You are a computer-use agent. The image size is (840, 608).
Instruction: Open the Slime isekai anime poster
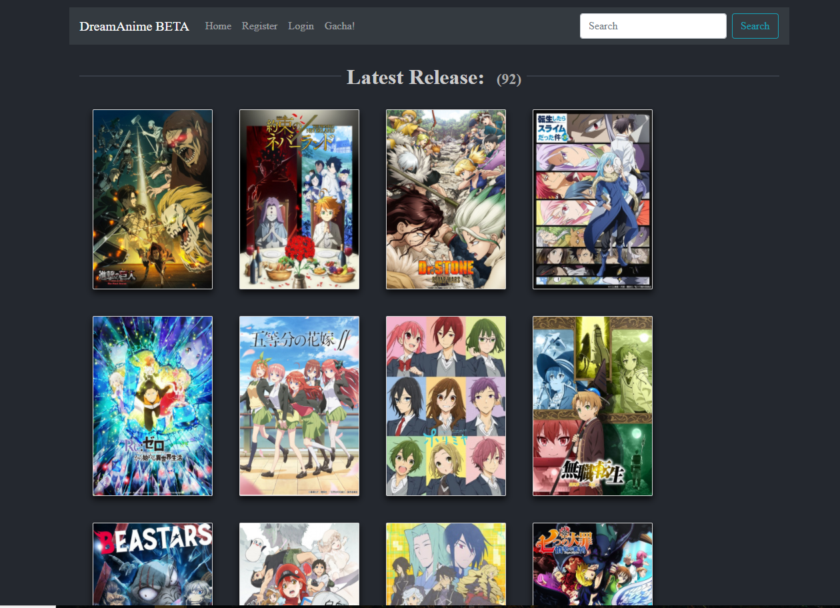click(x=593, y=199)
